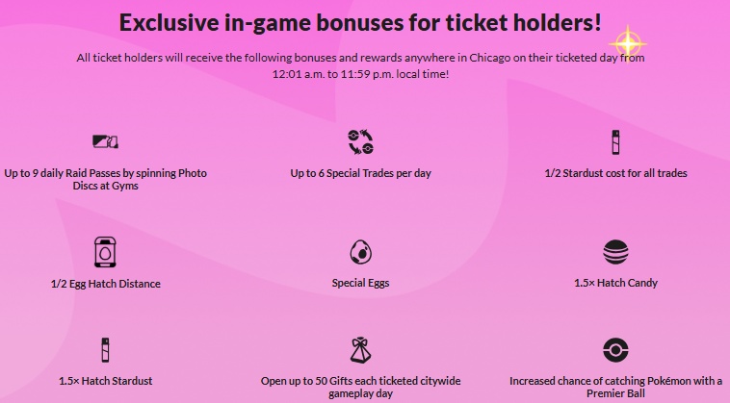Click the striped Hatch Candy icon
Viewport: 730px width, 403px height.
point(615,253)
